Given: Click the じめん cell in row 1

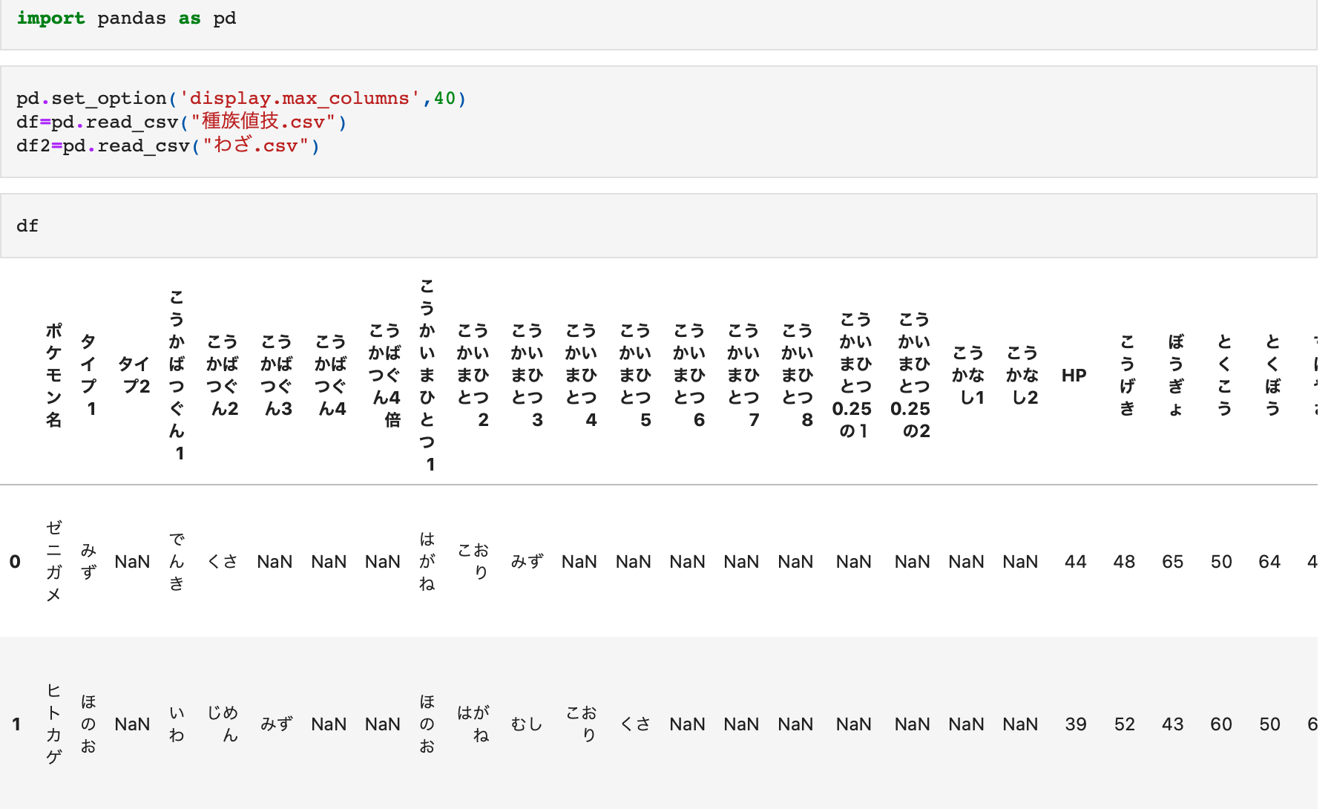Looking at the screenshot, I should click(223, 724).
